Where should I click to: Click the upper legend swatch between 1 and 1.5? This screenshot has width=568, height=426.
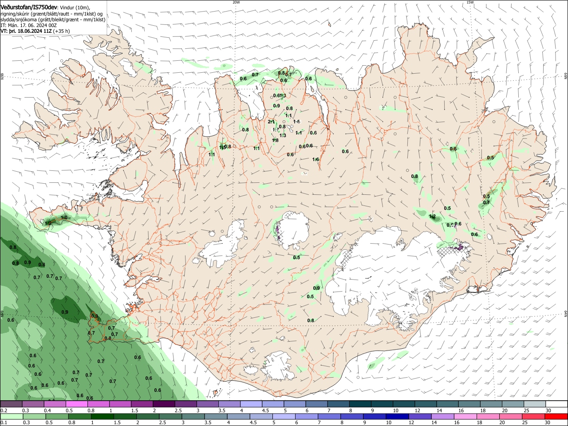[x=120, y=404]
